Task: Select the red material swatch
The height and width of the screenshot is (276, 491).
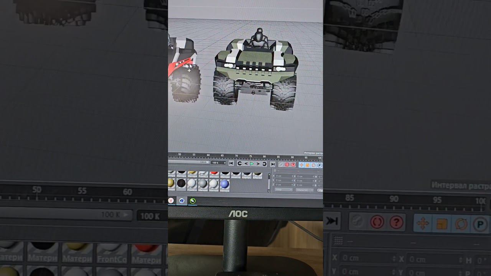Action: pos(214,175)
